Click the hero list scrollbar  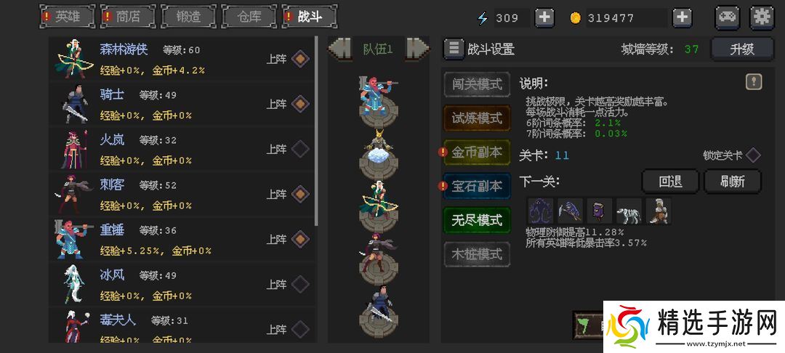pyautogui.click(x=316, y=131)
